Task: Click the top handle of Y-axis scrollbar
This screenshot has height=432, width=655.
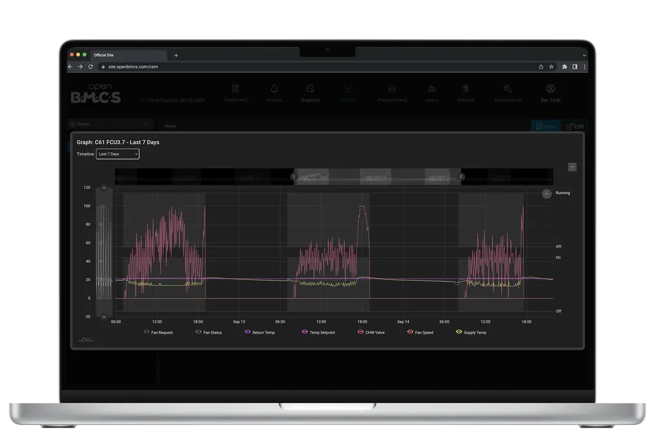Action: (x=104, y=188)
